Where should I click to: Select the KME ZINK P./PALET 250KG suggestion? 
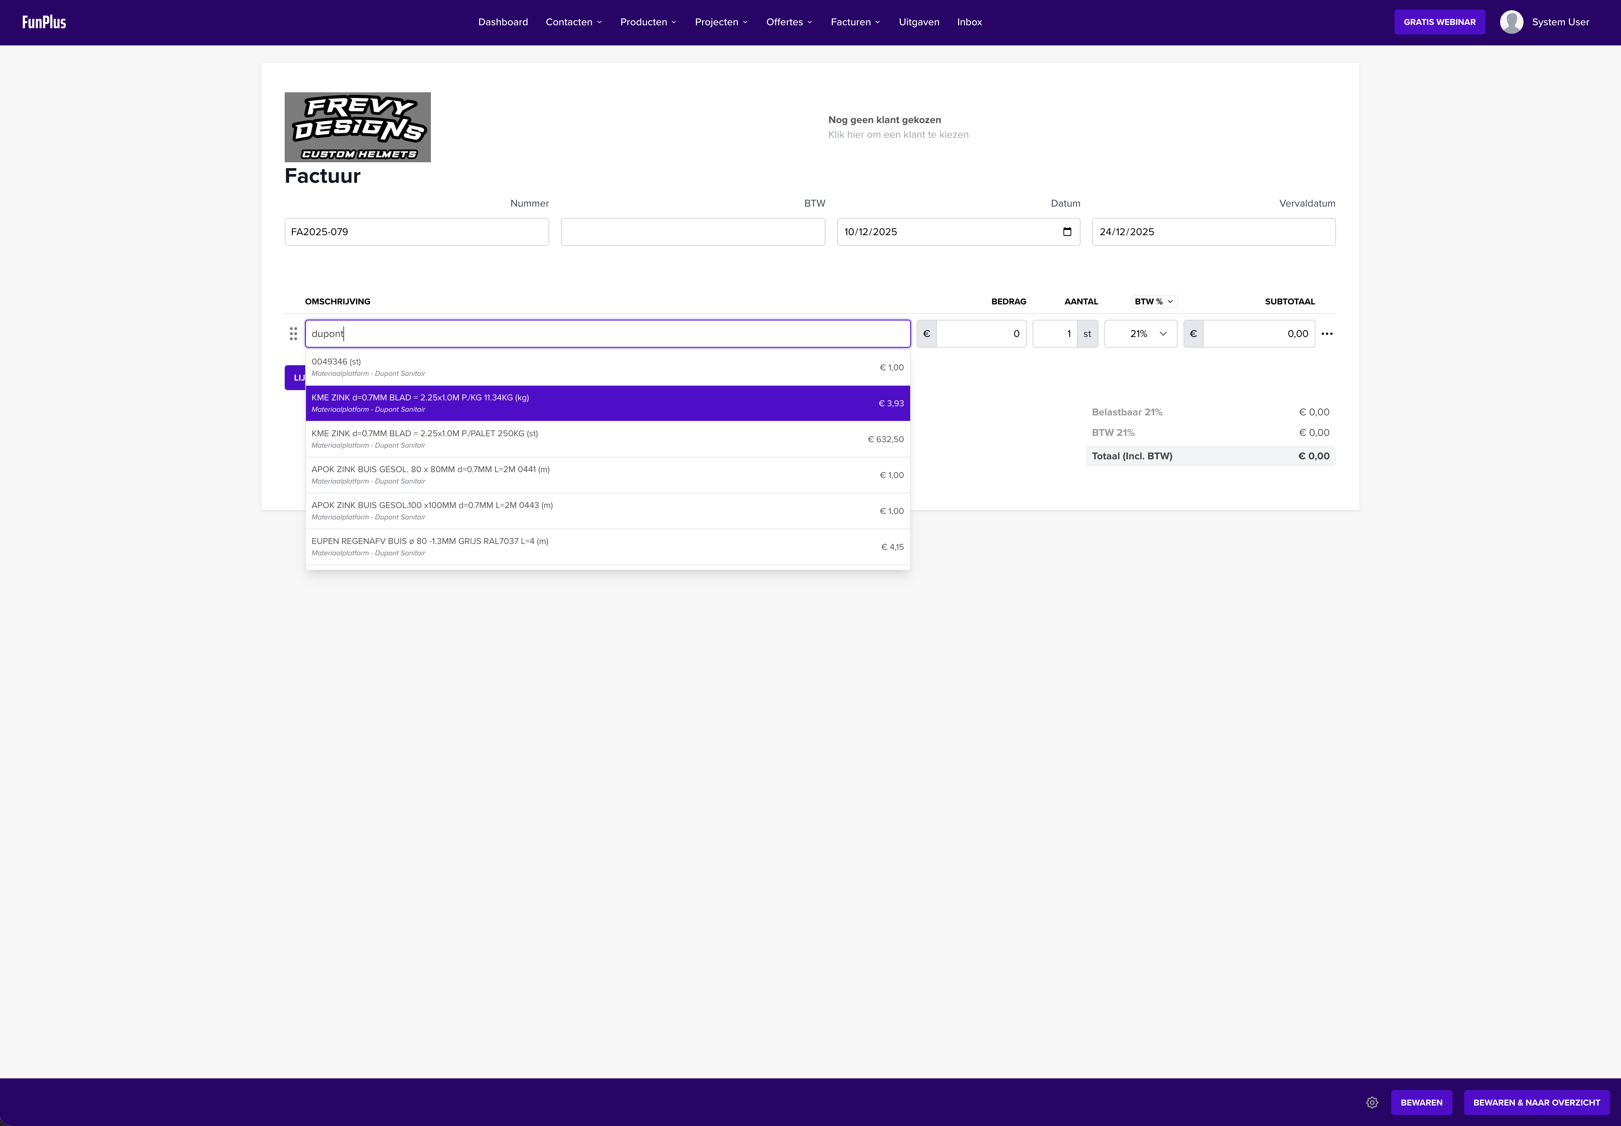607,439
